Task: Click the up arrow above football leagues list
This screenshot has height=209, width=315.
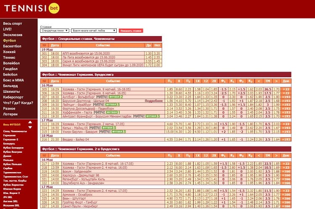Action: click(x=30, y=122)
